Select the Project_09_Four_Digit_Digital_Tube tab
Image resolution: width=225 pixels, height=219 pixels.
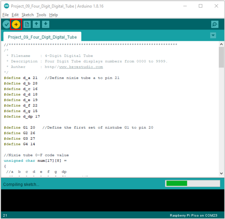(x=42, y=37)
